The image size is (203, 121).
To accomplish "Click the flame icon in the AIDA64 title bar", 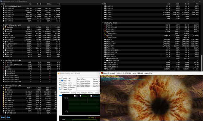I will pos(58,73).
